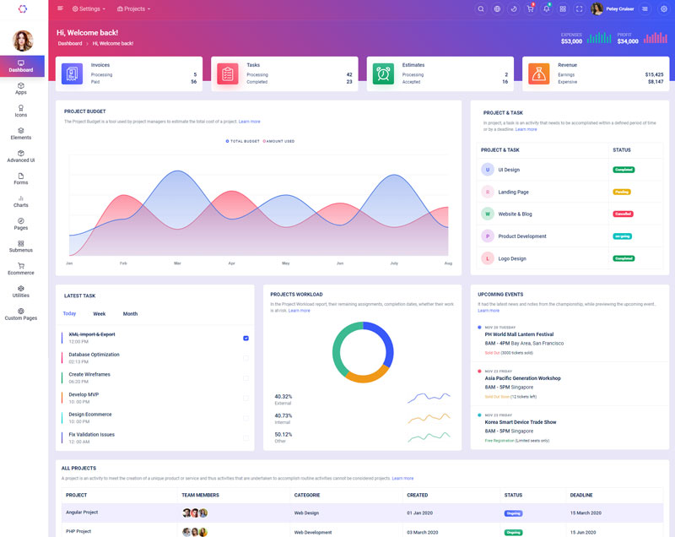The image size is (675, 537).
Task: Open the notifications bell icon
Action: click(546, 9)
